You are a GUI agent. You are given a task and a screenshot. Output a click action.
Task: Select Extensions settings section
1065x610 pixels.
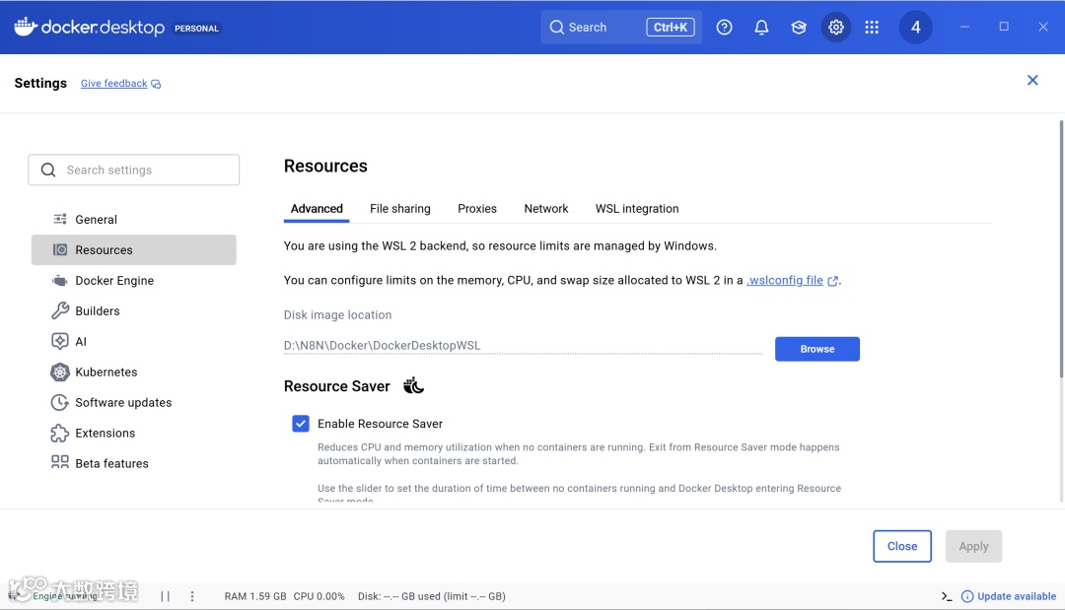(134, 433)
